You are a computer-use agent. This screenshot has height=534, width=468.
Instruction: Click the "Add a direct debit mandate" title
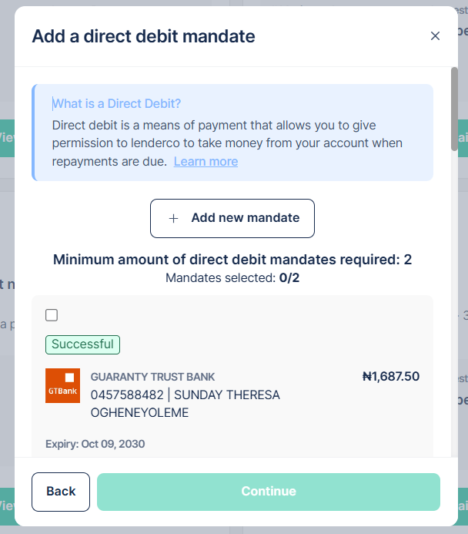[x=143, y=36]
